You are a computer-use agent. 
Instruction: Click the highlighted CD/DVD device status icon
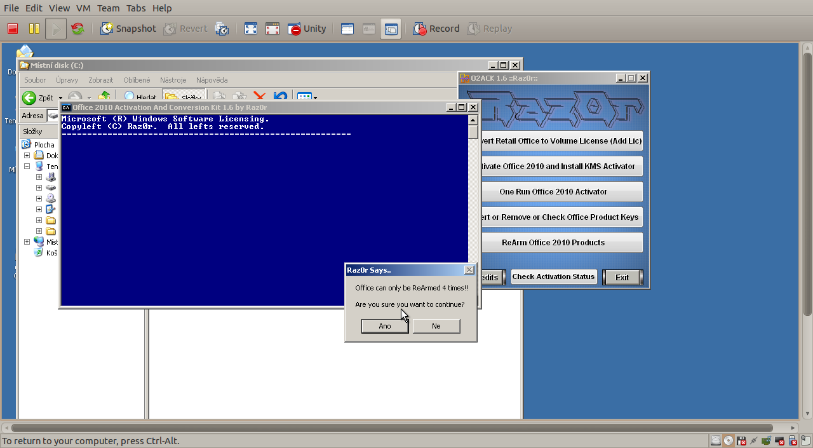(729, 440)
